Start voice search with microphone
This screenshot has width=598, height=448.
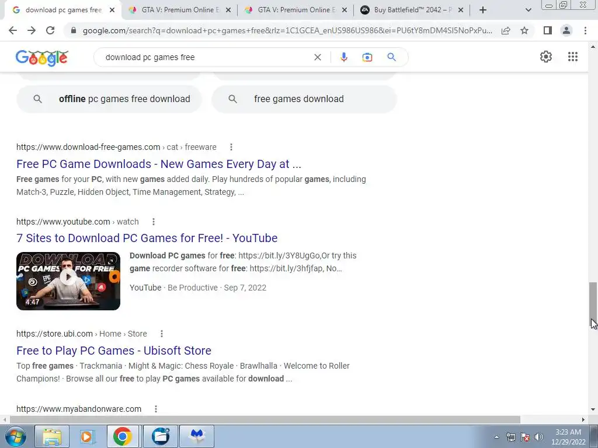coord(343,57)
